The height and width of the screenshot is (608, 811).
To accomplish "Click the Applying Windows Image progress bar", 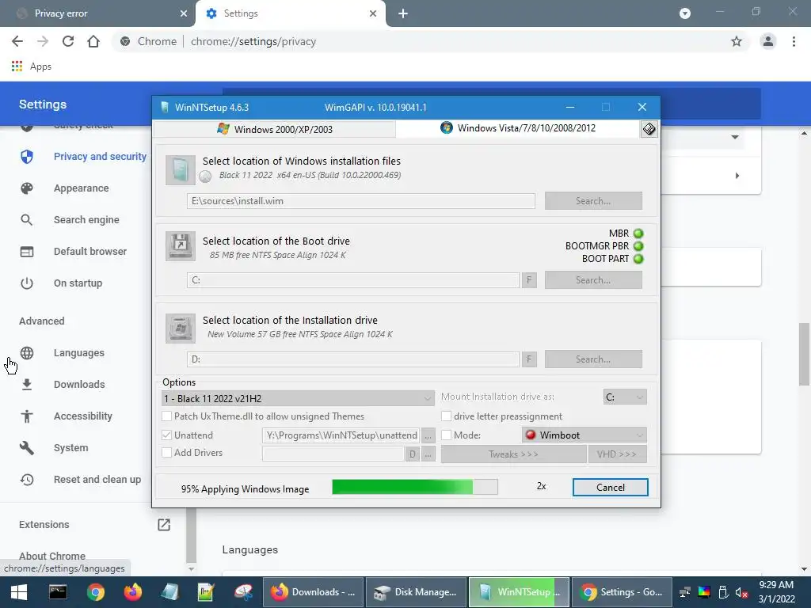I will pos(415,487).
